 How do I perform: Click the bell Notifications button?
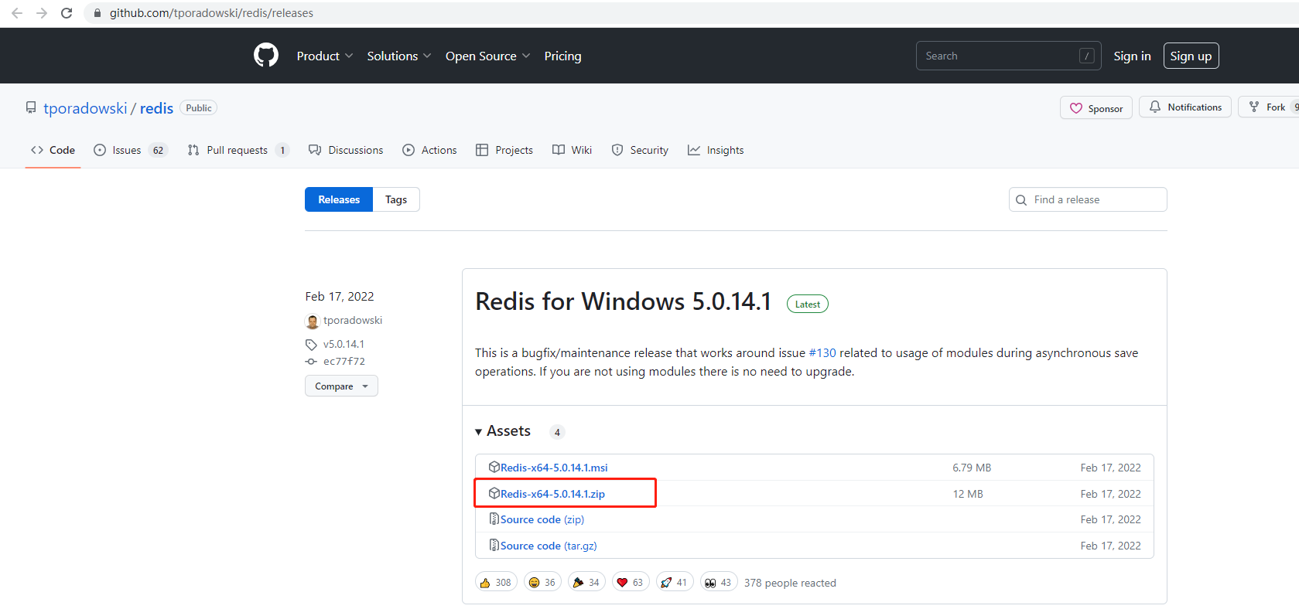[x=1184, y=107]
